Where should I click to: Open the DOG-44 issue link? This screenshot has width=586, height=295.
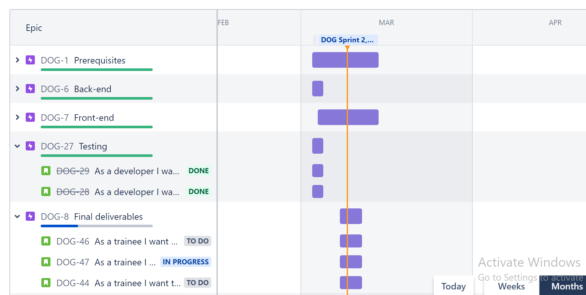click(x=73, y=283)
